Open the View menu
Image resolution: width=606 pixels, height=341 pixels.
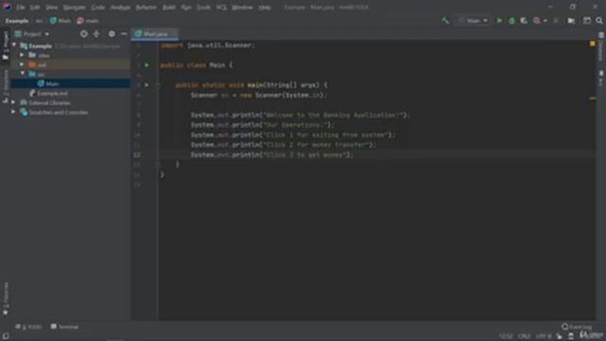[51, 8]
